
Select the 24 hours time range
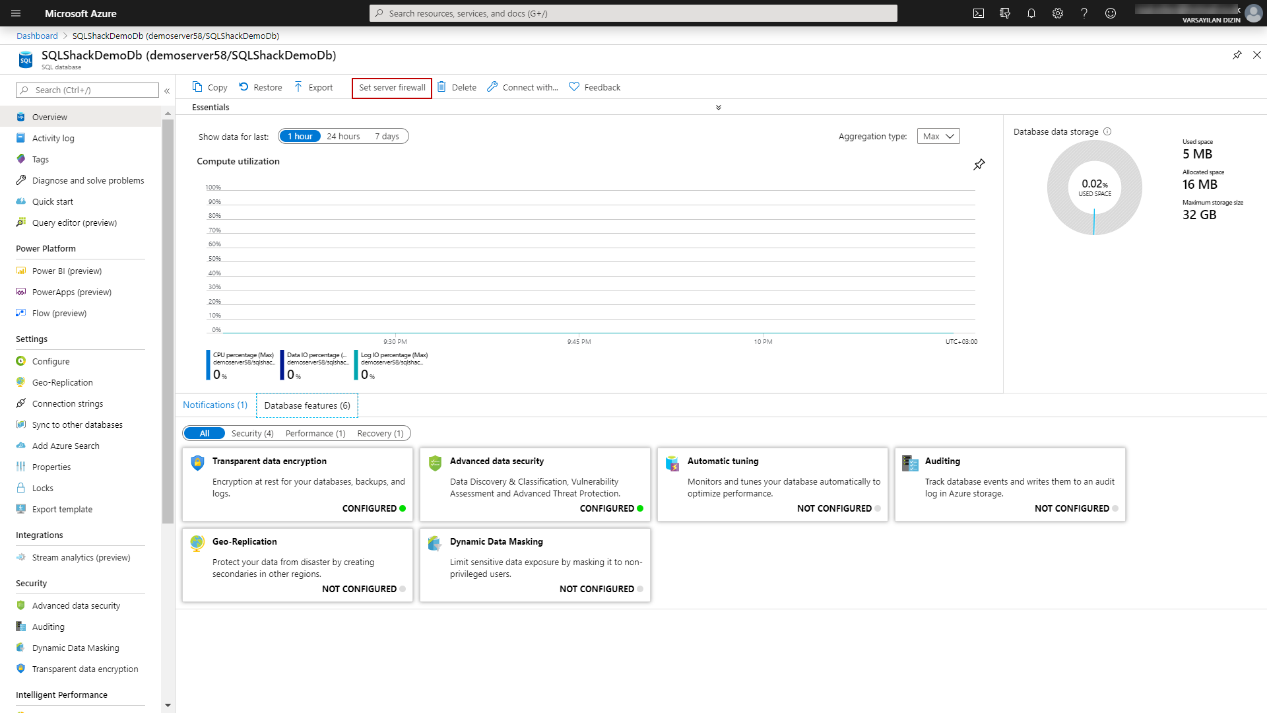(x=343, y=137)
